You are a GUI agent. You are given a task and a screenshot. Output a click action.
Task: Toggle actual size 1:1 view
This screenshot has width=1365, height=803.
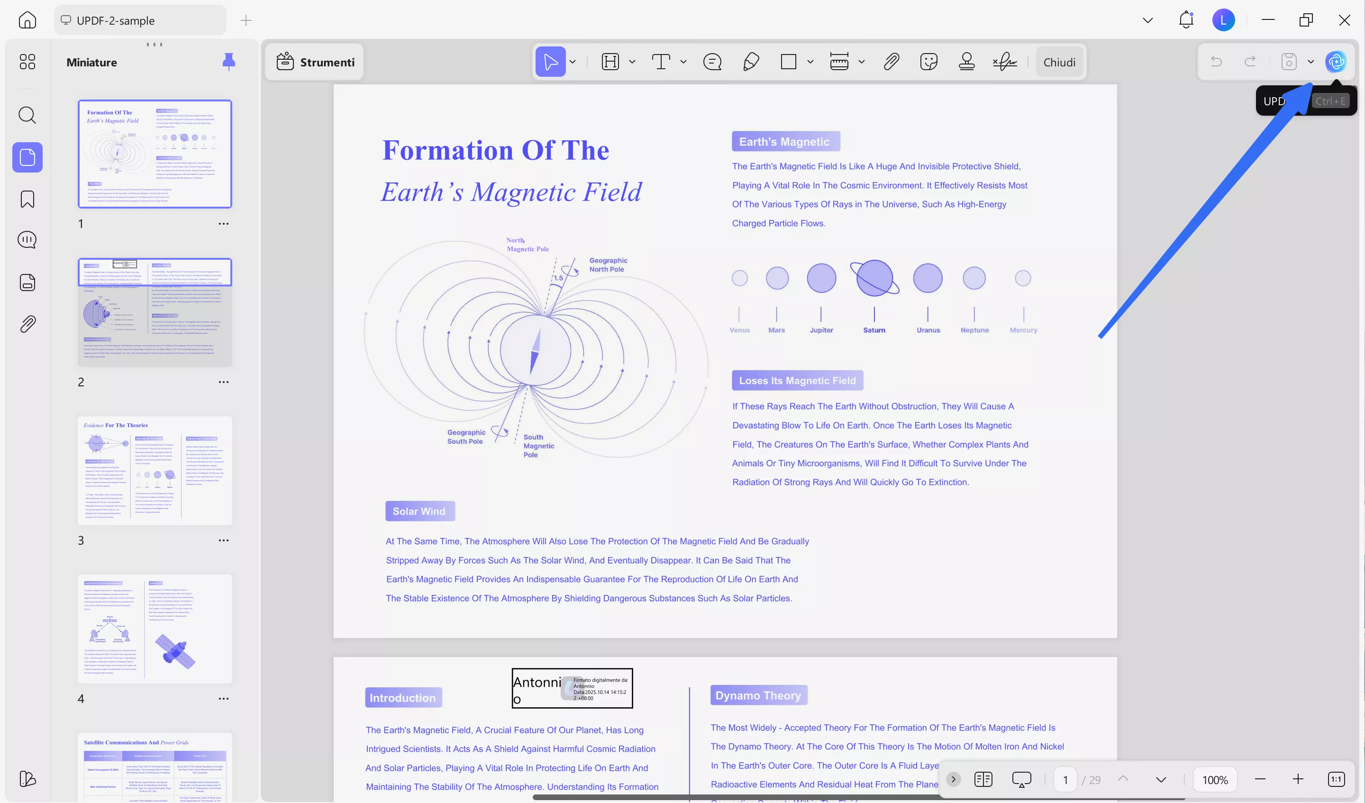(x=1336, y=779)
